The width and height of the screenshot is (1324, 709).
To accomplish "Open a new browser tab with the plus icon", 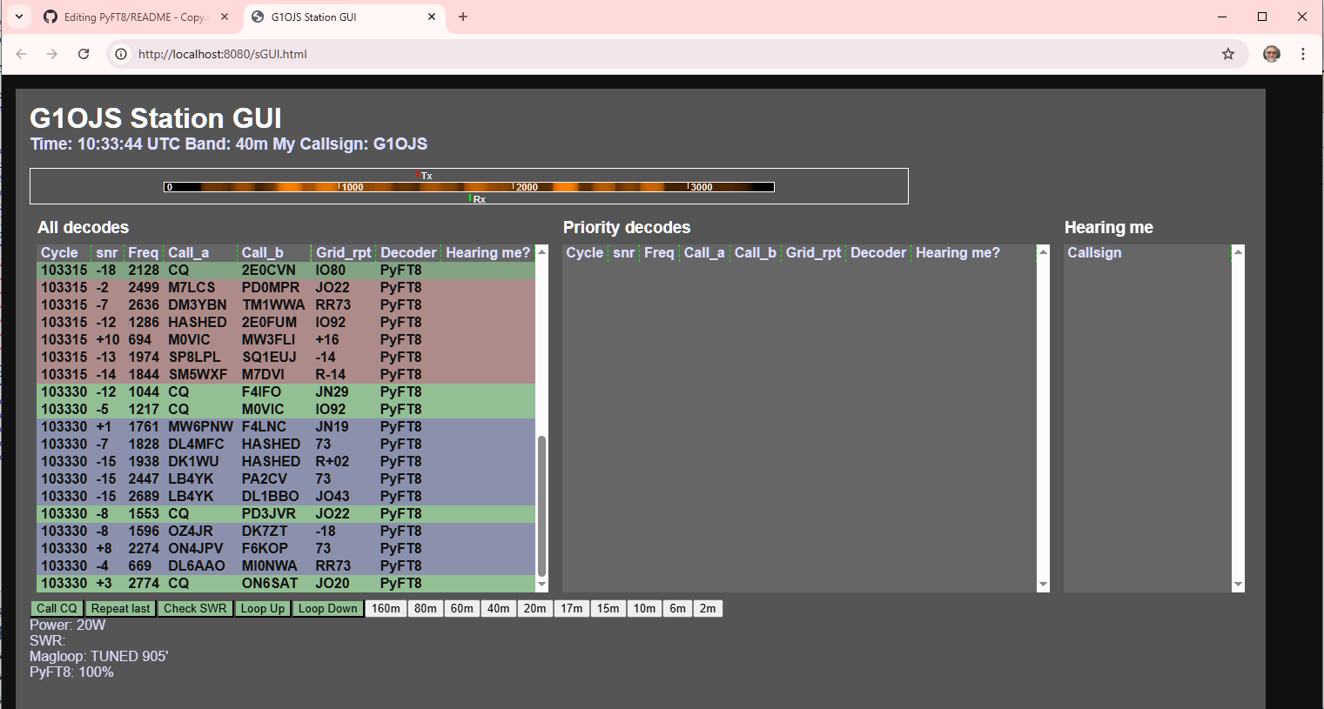I will tap(462, 16).
